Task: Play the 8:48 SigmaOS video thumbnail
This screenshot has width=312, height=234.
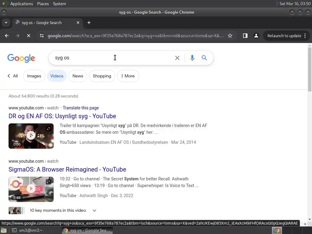Action: coord(31,189)
